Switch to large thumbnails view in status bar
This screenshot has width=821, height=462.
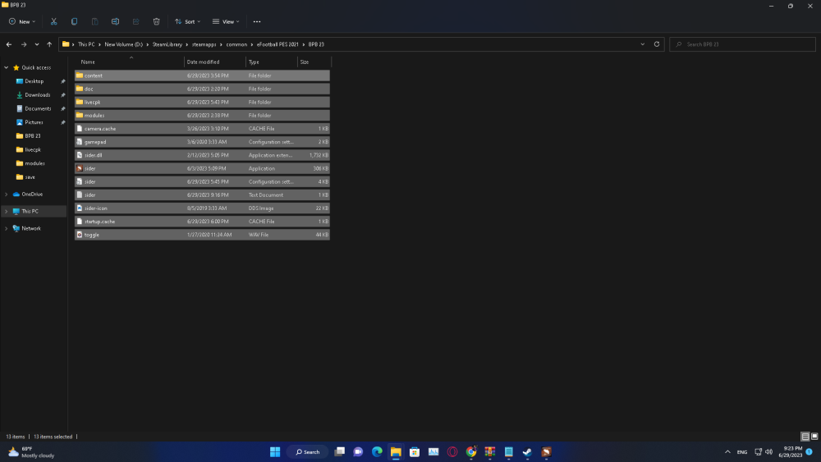(814, 437)
